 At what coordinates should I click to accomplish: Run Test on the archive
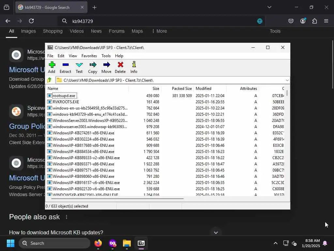coord(79,67)
